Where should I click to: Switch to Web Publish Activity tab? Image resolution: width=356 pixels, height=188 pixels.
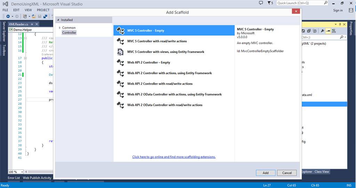[37, 178]
